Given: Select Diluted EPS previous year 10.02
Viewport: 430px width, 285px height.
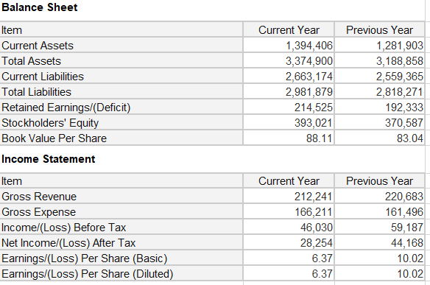Looking at the screenshot, I should coord(410,274).
